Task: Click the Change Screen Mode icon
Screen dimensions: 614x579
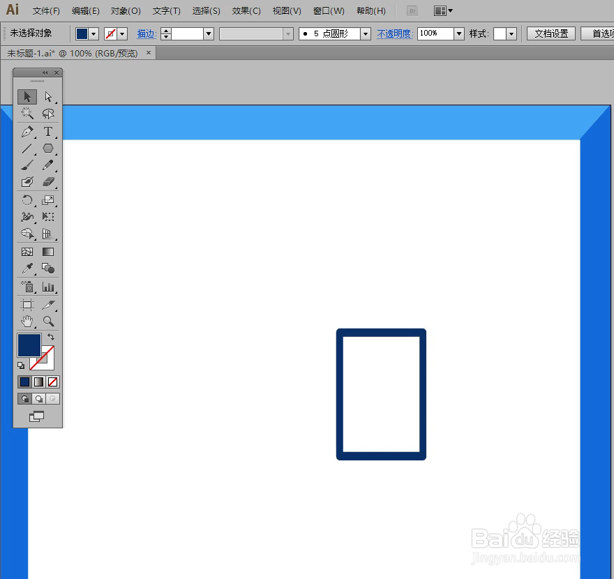Action: pyautogui.click(x=36, y=416)
